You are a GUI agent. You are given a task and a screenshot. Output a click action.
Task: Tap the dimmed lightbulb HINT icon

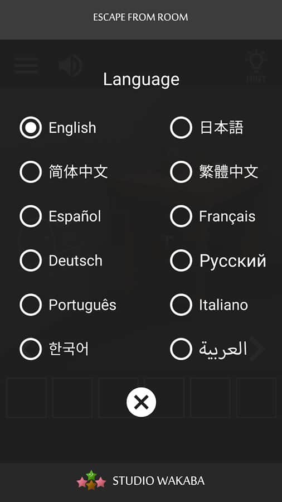click(x=256, y=66)
